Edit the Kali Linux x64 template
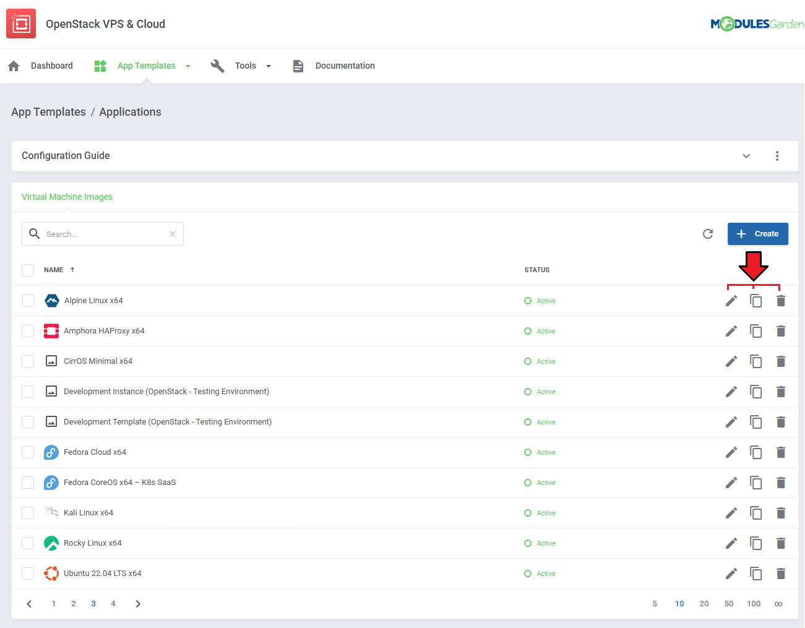The height and width of the screenshot is (628, 805). pyautogui.click(x=731, y=513)
